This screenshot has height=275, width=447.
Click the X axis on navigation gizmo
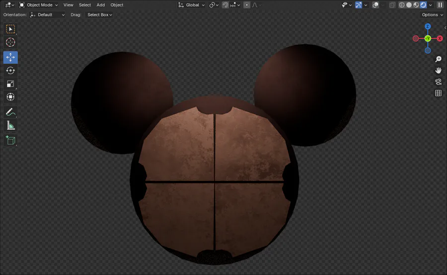point(440,38)
